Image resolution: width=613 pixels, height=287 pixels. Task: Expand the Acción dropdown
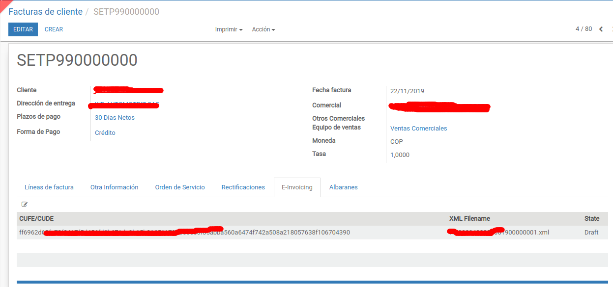click(x=263, y=29)
